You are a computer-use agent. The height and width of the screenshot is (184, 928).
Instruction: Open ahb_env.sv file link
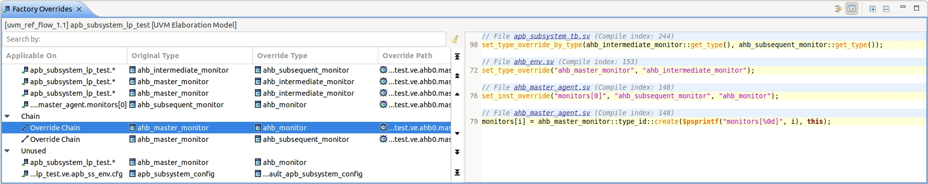[x=534, y=62]
